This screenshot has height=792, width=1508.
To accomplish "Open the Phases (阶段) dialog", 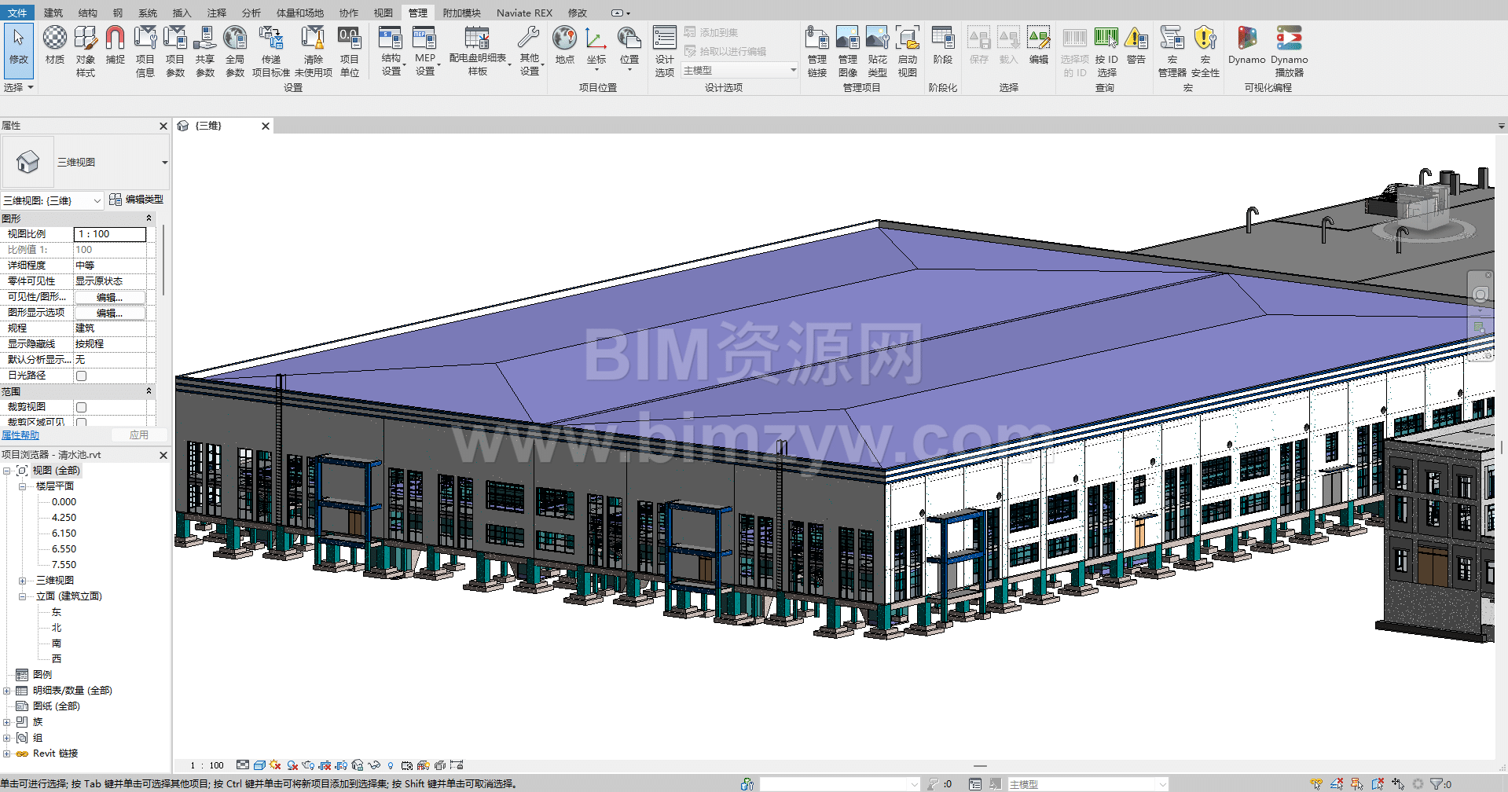I will click(943, 45).
